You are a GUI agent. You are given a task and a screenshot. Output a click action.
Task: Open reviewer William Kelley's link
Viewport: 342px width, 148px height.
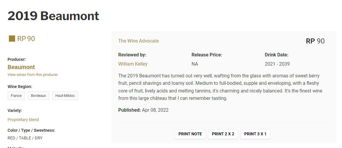(x=133, y=64)
